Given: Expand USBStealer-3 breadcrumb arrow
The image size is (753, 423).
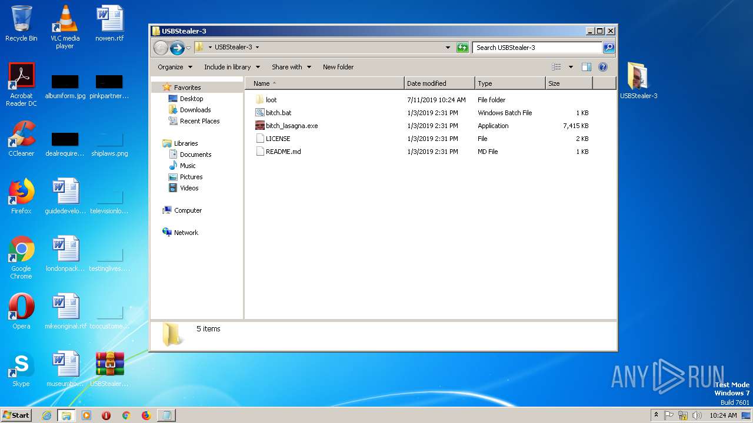Looking at the screenshot, I should [257, 48].
